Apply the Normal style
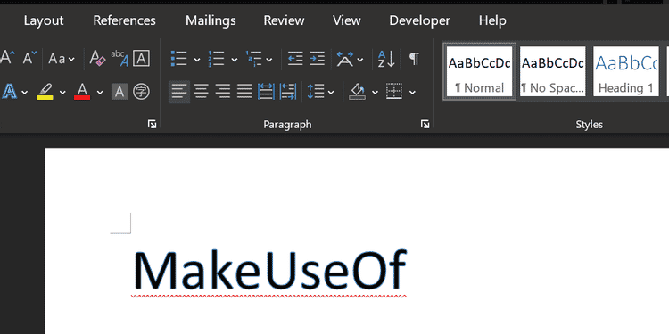Viewport: 669px width, 334px height. pos(479,71)
